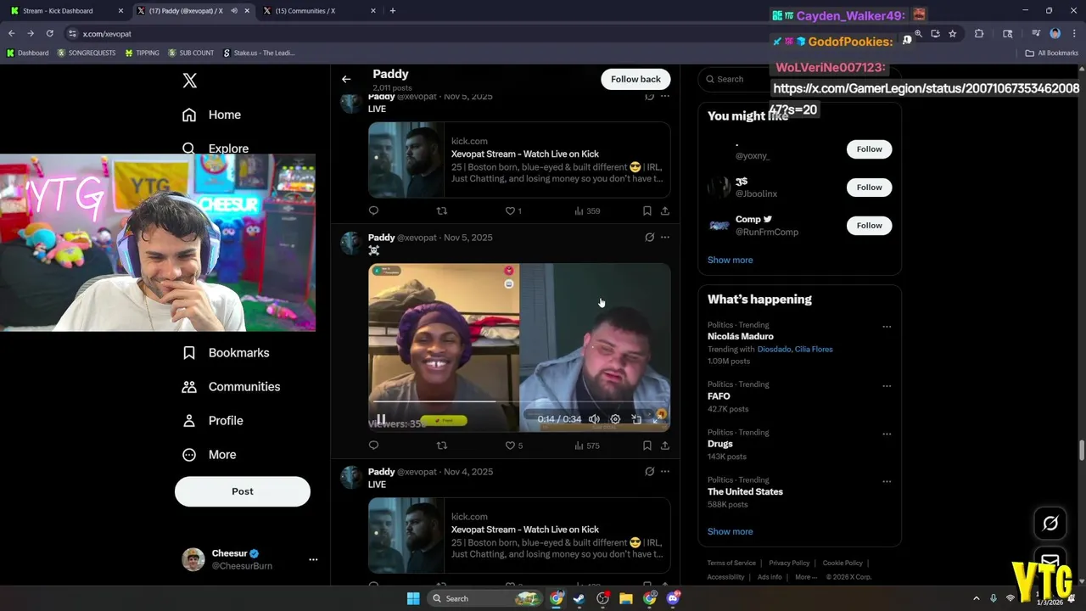Screen dimensions: 1086x611
Task: Share the LIVE post with 359 views
Action: 665,211
